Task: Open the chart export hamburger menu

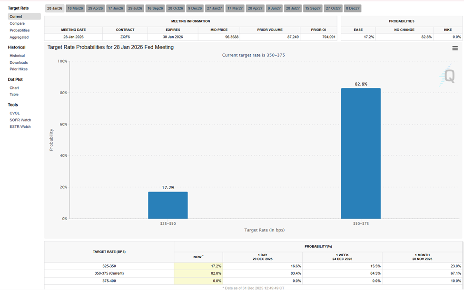Action: [x=455, y=48]
